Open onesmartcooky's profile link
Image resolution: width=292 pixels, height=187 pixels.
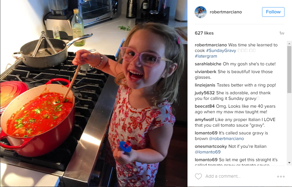click(211, 146)
